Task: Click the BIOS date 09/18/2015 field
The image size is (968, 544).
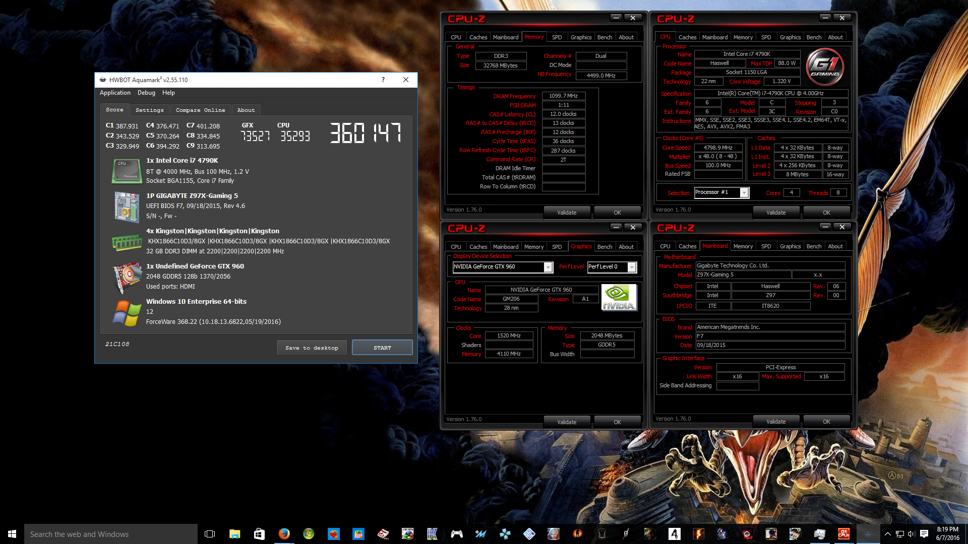Action: click(x=770, y=345)
